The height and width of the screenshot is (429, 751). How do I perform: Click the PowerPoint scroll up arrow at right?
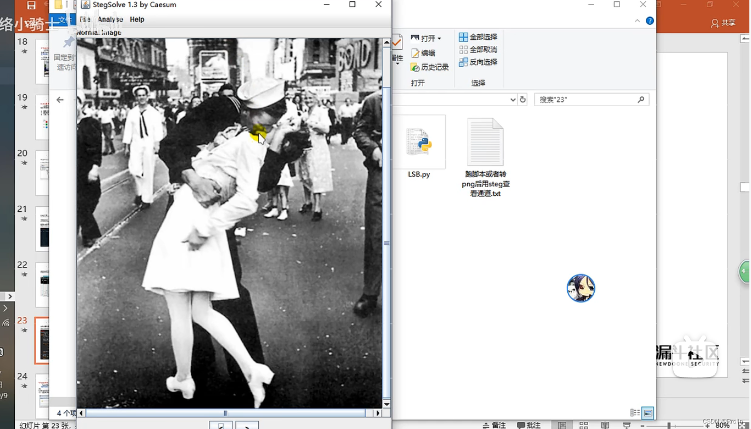pyautogui.click(x=745, y=38)
